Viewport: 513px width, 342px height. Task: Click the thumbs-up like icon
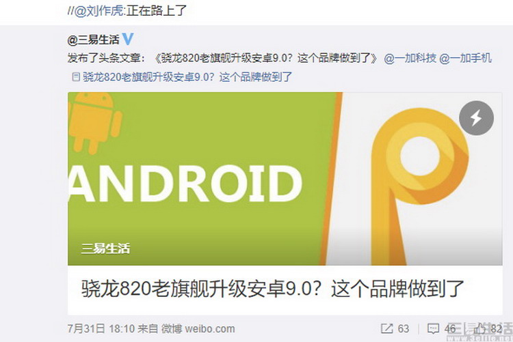(481, 328)
